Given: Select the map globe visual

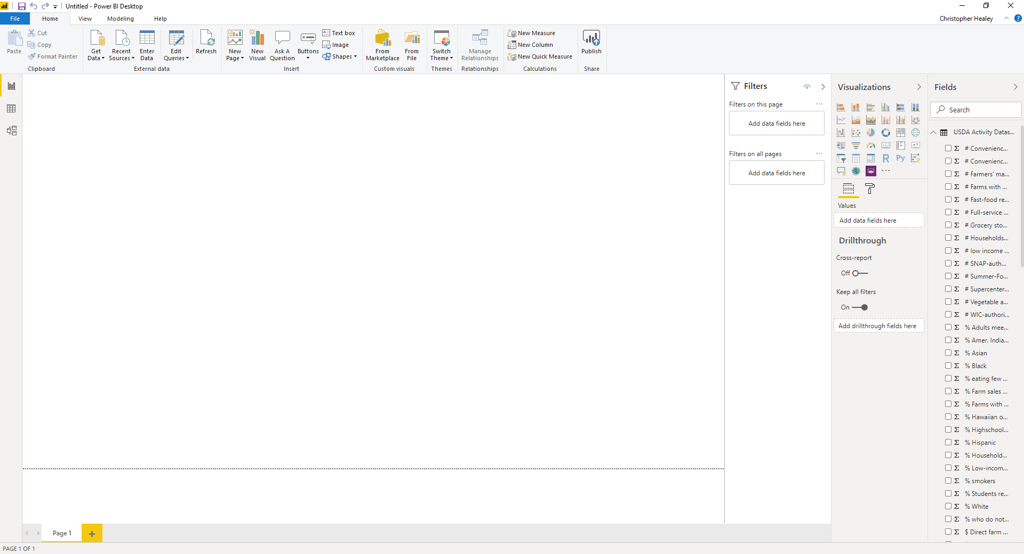Looking at the screenshot, I should [x=916, y=133].
